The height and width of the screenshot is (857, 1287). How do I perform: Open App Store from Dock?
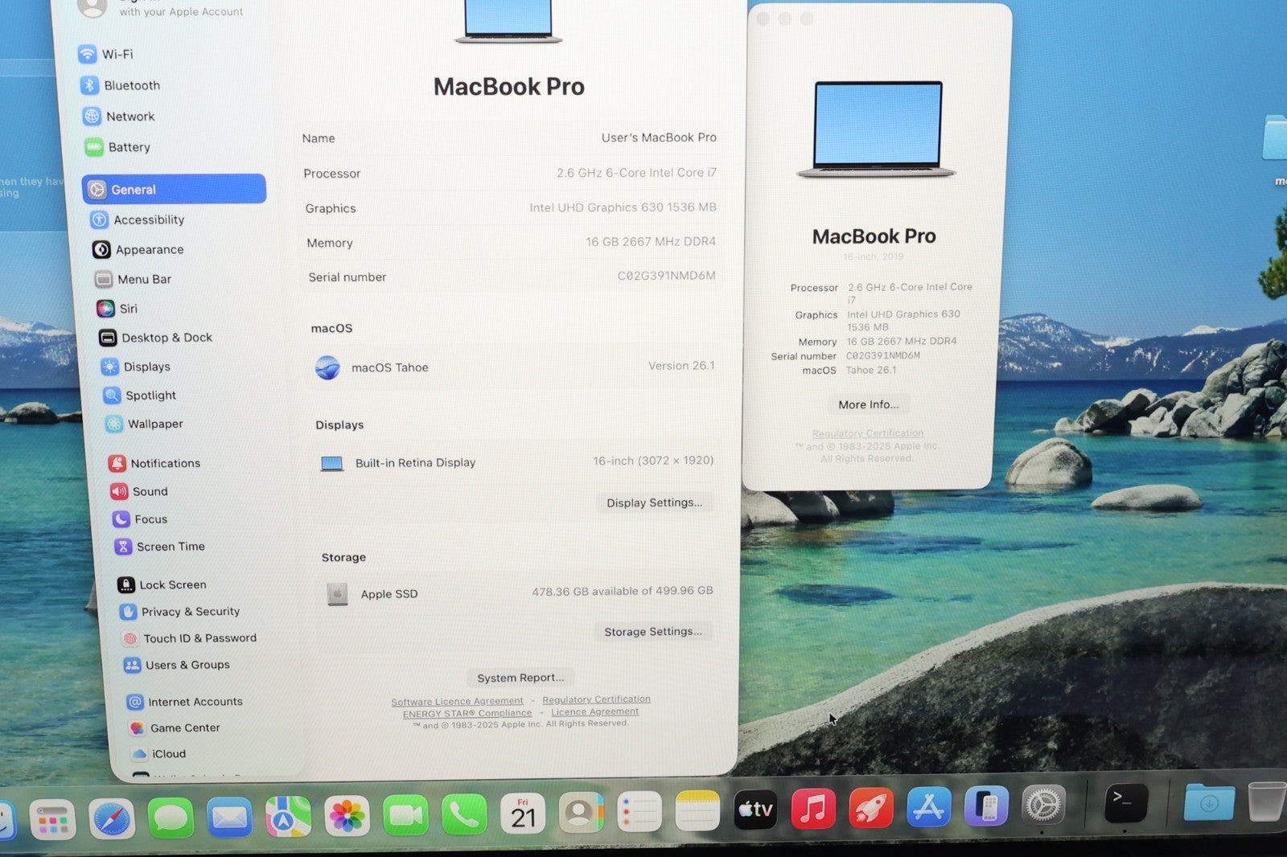pyautogui.click(x=928, y=807)
